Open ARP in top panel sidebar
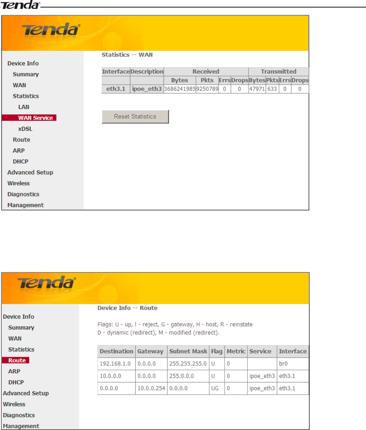The height and width of the screenshot is (430, 366). 19,150
